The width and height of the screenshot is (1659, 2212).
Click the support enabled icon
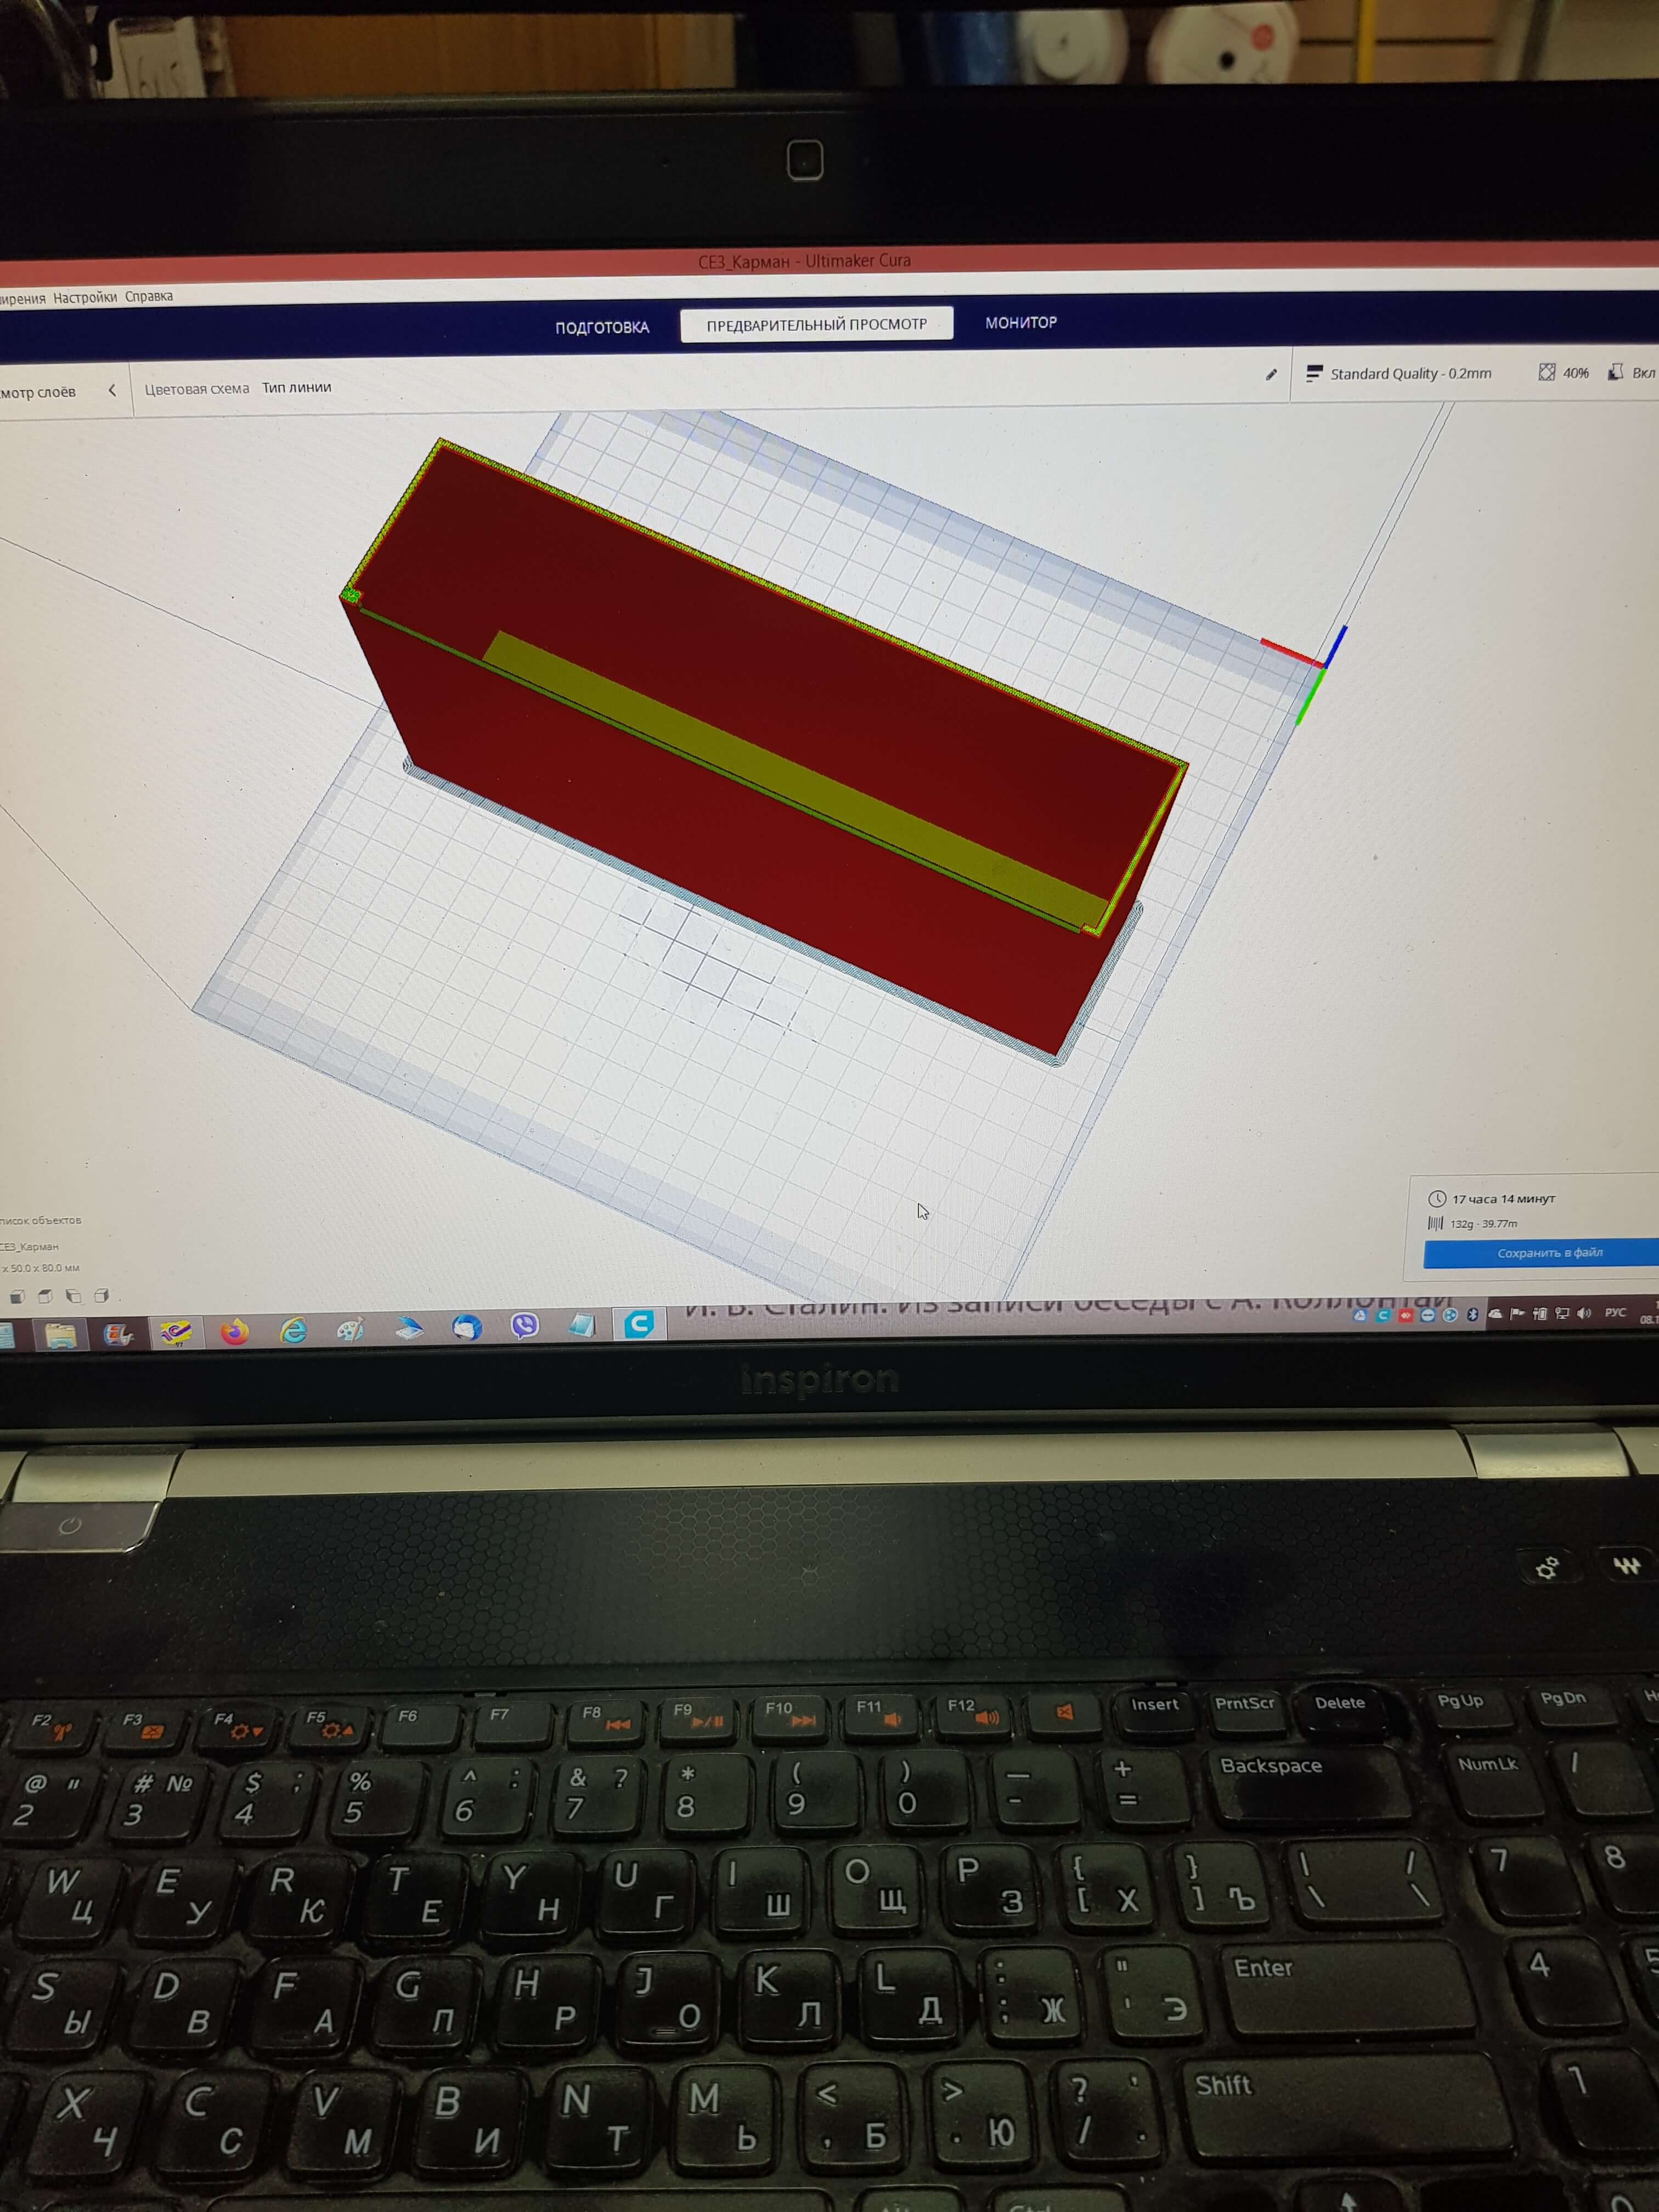tap(1615, 372)
